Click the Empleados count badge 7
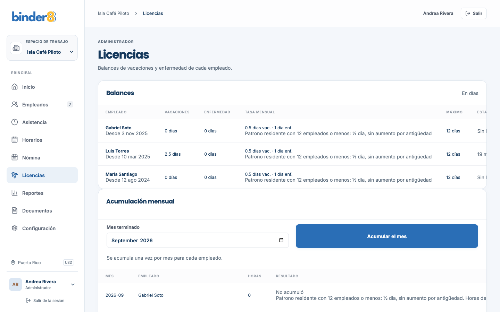Image resolution: width=500 pixels, height=312 pixels. (x=70, y=104)
